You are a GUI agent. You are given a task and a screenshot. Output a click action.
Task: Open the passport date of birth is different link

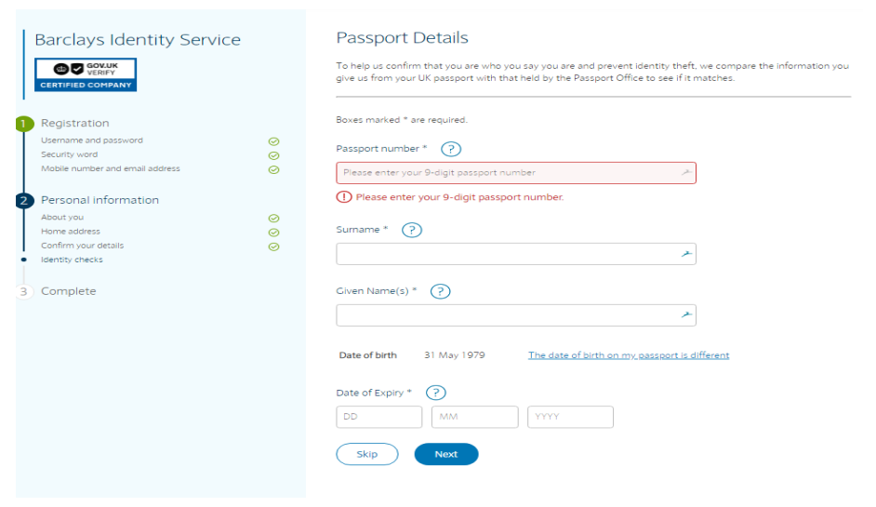coord(628,355)
